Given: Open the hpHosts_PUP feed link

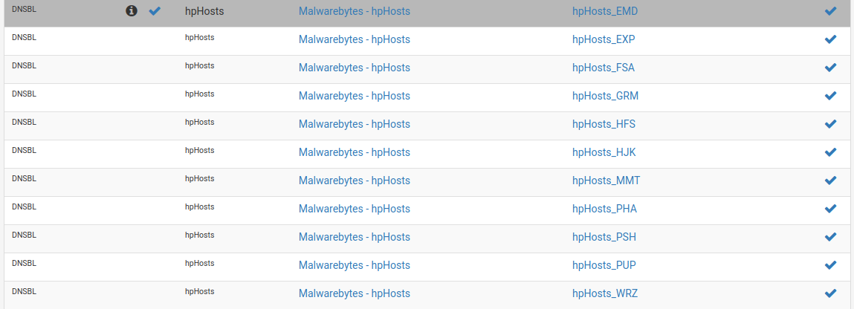Looking at the screenshot, I should pos(604,265).
